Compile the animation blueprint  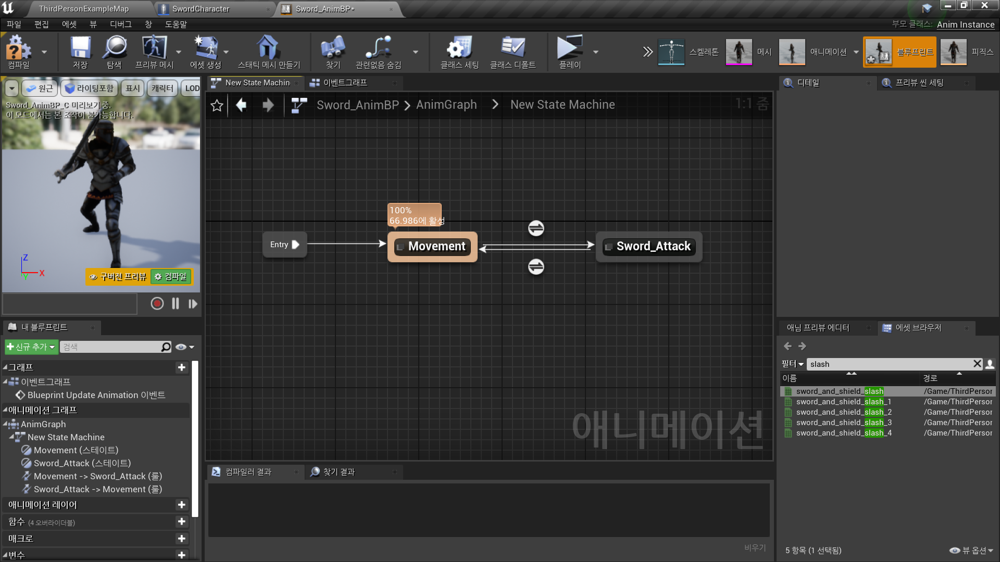point(17,51)
